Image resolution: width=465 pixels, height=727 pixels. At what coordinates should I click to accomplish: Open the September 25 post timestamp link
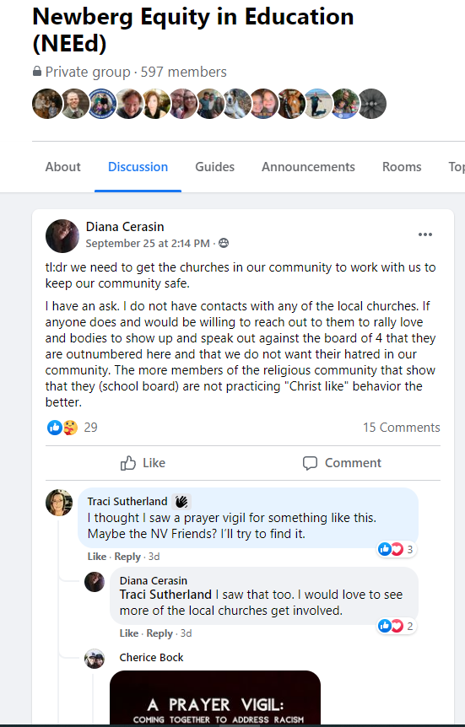pyautogui.click(x=148, y=244)
